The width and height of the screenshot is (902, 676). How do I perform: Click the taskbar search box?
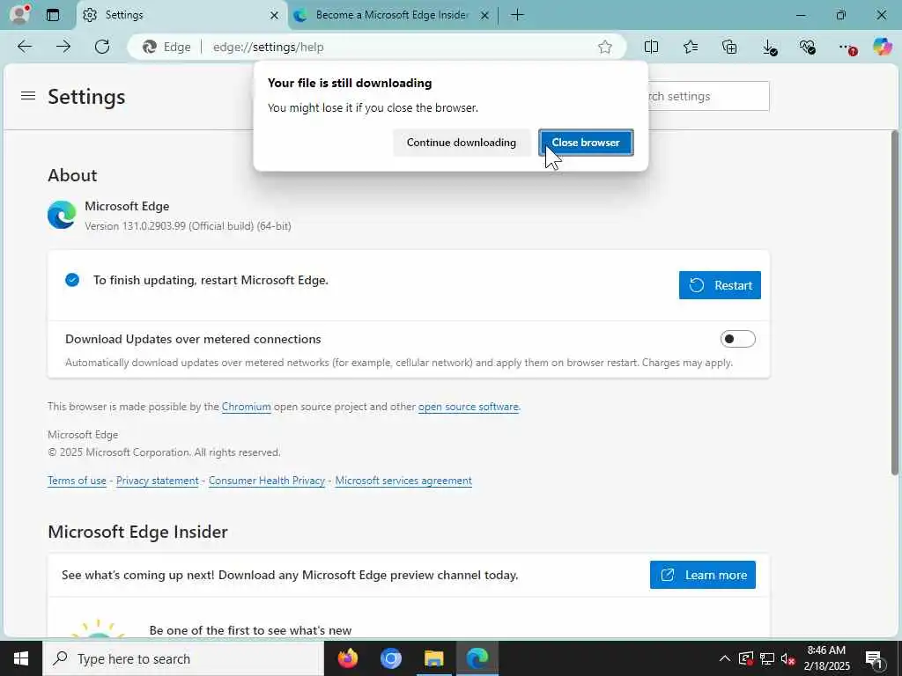pos(183,658)
